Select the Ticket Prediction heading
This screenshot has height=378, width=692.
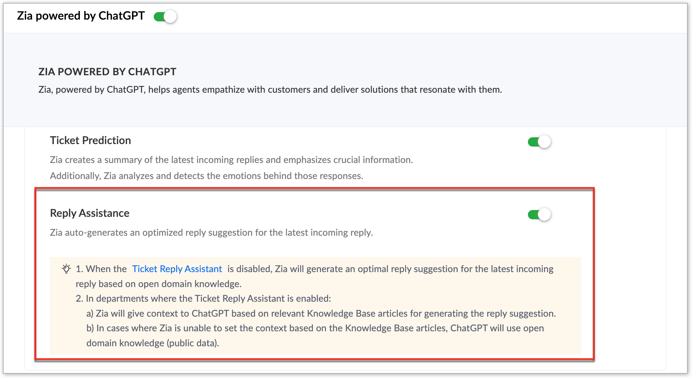[x=90, y=141]
